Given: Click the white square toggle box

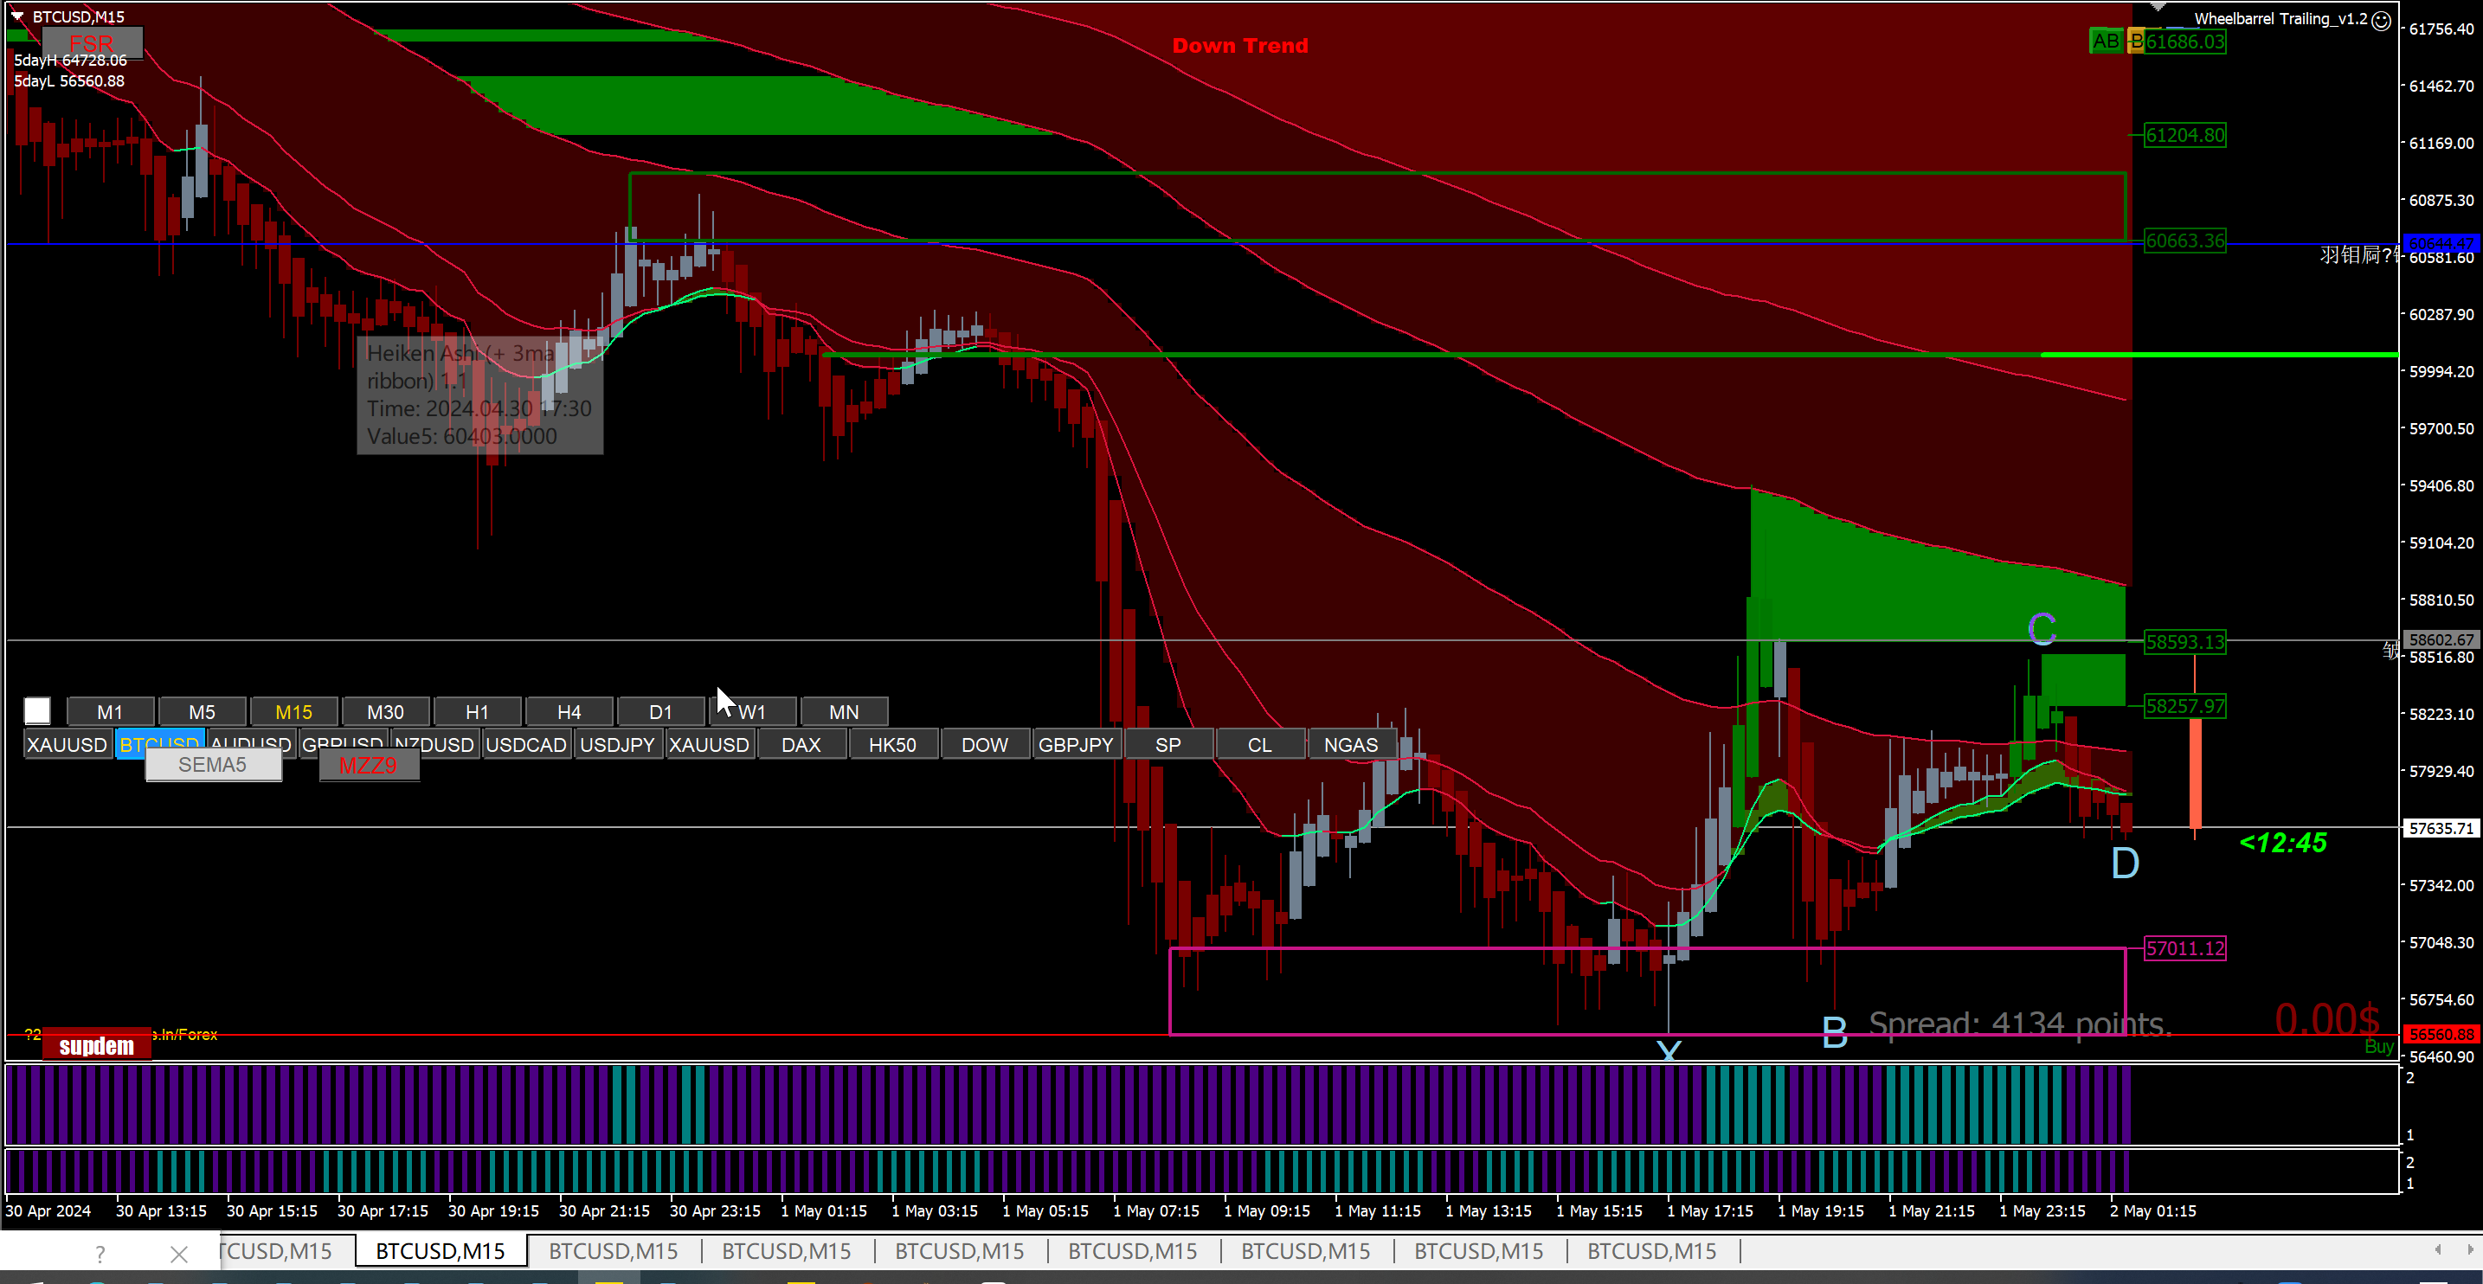Looking at the screenshot, I should coord(37,711).
